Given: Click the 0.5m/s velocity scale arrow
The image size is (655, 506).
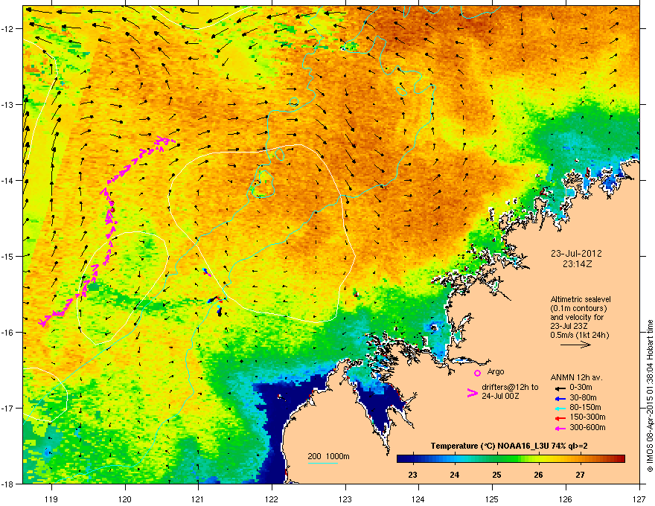Looking at the screenshot, I should coord(575,345).
